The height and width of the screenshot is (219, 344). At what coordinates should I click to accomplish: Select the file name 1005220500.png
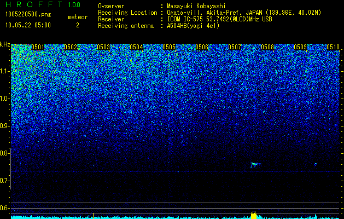pos(28,15)
